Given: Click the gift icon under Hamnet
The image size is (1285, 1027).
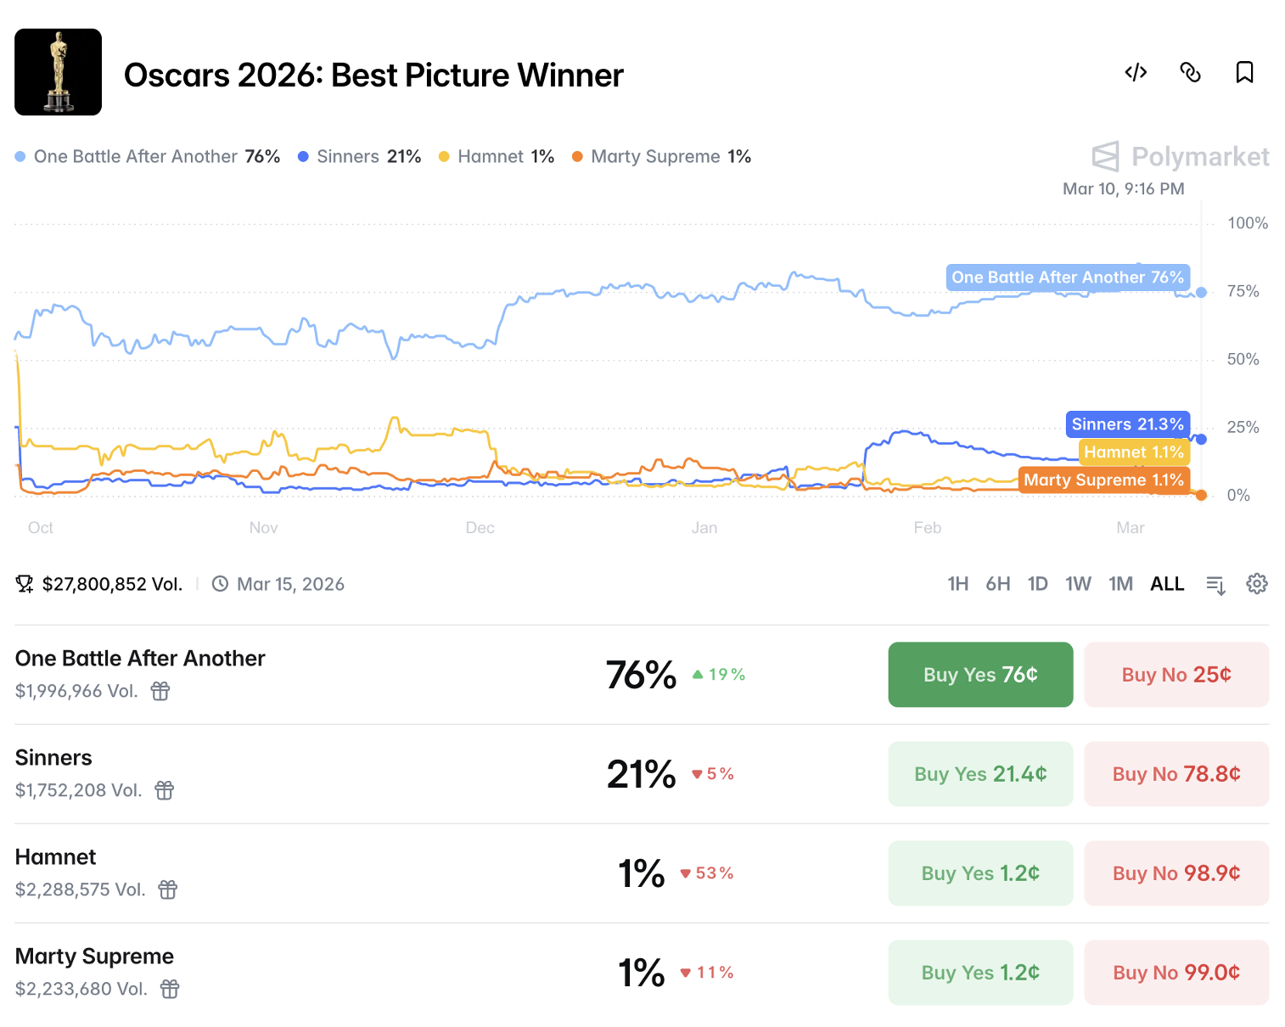Looking at the screenshot, I should [167, 890].
